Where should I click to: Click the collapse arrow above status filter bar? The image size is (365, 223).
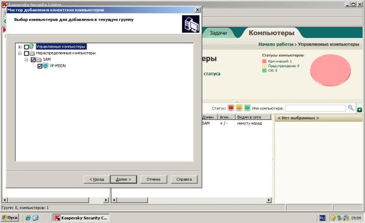pyautogui.click(x=237, y=101)
